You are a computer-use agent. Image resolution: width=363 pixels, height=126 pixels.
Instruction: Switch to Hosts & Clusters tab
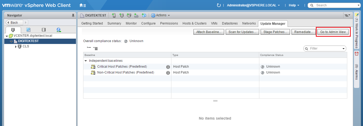pyautogui.click(x=195, y=23)
